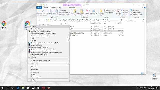Switch to details view icon at bottom right
Viewport: 160px width, 90px height.
[142, 73]
